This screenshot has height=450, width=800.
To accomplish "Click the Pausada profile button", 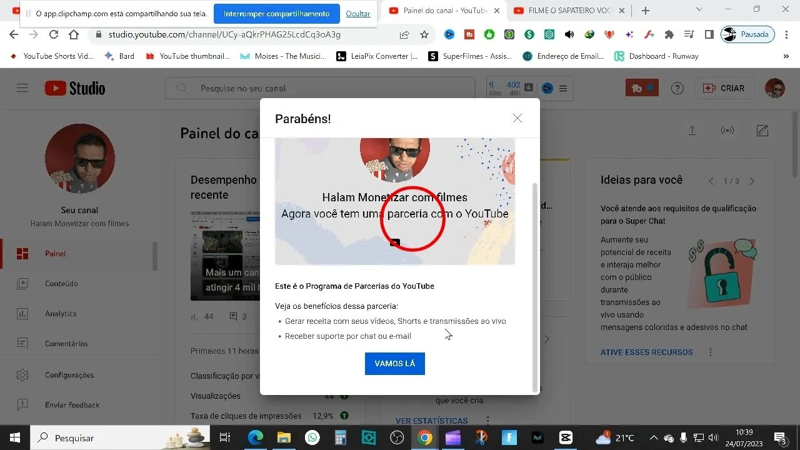I will point(747,34).
